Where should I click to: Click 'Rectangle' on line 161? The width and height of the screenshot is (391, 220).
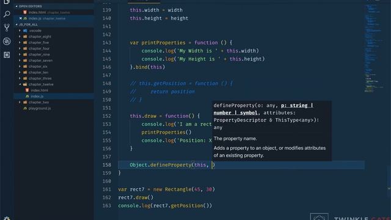[178, 189]
